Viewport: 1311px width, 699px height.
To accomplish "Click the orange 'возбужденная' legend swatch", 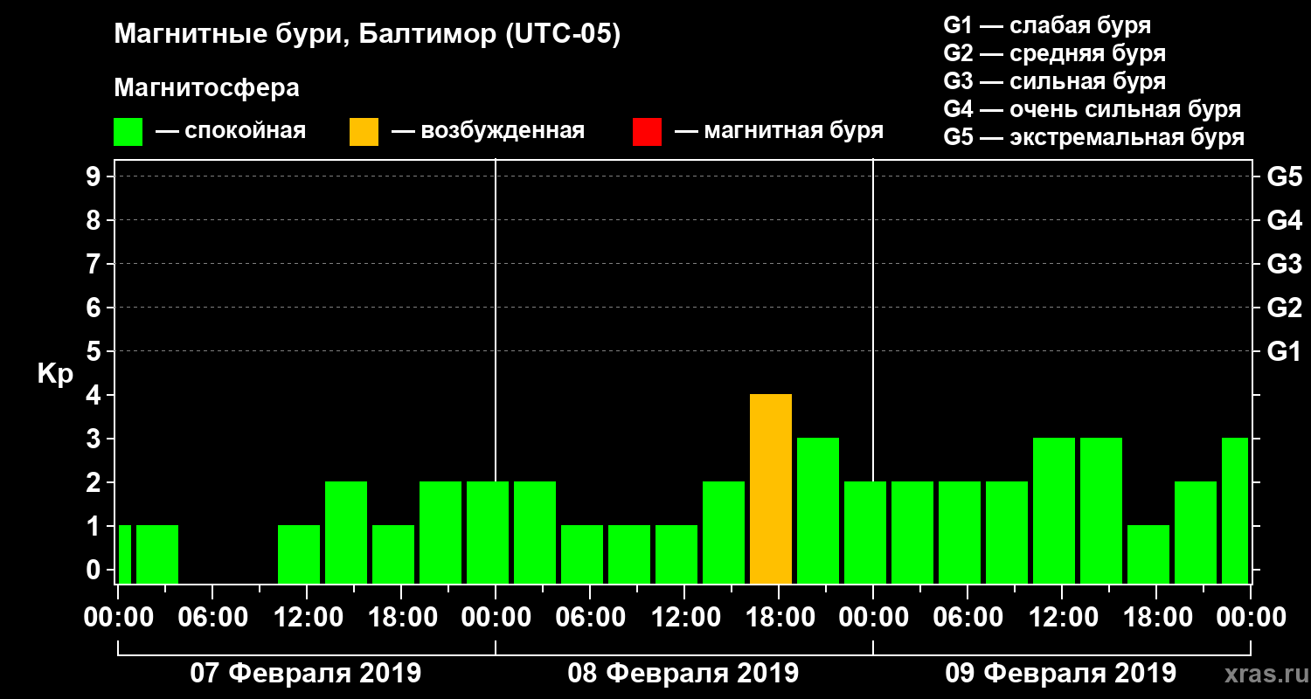I will tap(364, 132).
